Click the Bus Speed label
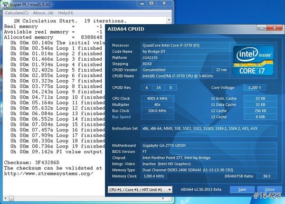Image resolution: width=285 pixels, height=204 pixels. tap(121, 116)
